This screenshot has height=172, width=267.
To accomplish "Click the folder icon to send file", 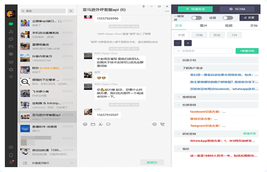I will point(93,124).
